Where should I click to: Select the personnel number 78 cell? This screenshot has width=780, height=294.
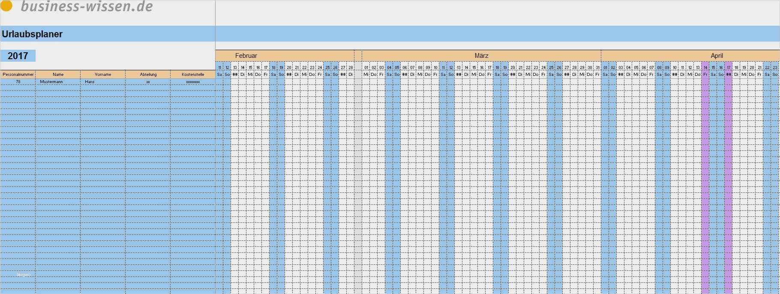tap(18, 81)
